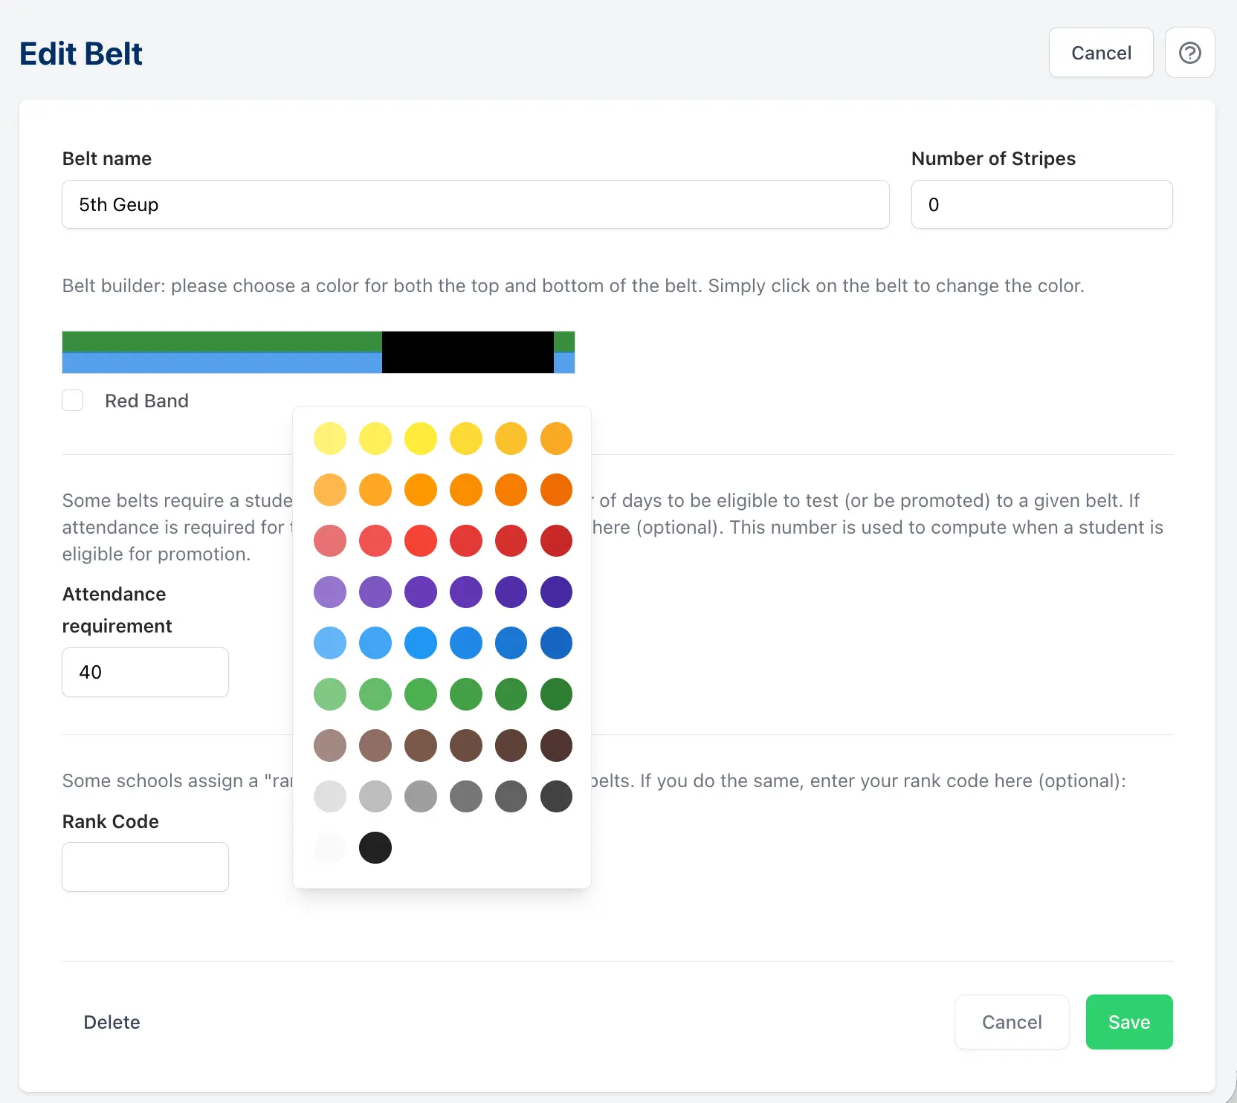The width and height of the screenshot is (1237, 1103).
Task: Enable the Red Band checkbox
Action: (73, 401)
